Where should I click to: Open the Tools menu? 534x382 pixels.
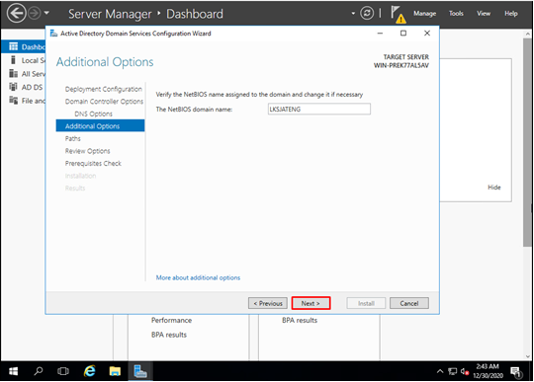tap(456, 13)
